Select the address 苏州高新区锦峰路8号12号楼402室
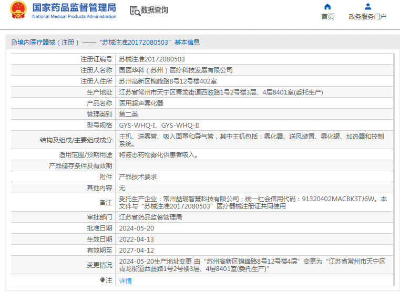This screenshot has width=400, height=292. point(168,81)
